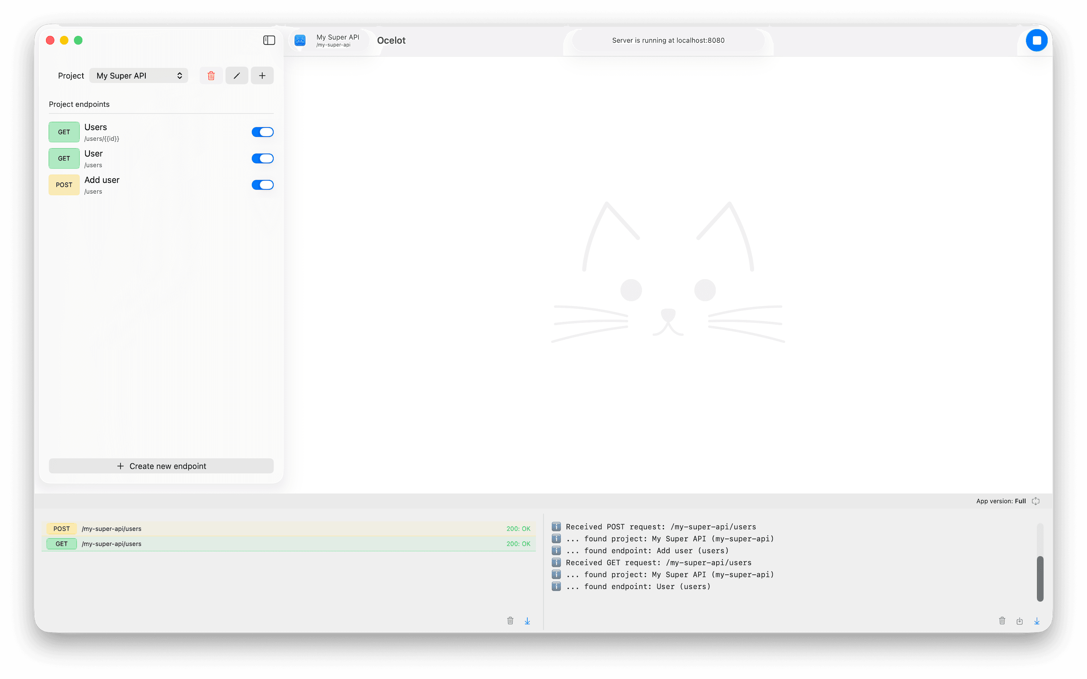
Task: Click Create new endpoint
Action: coord(161,466)
